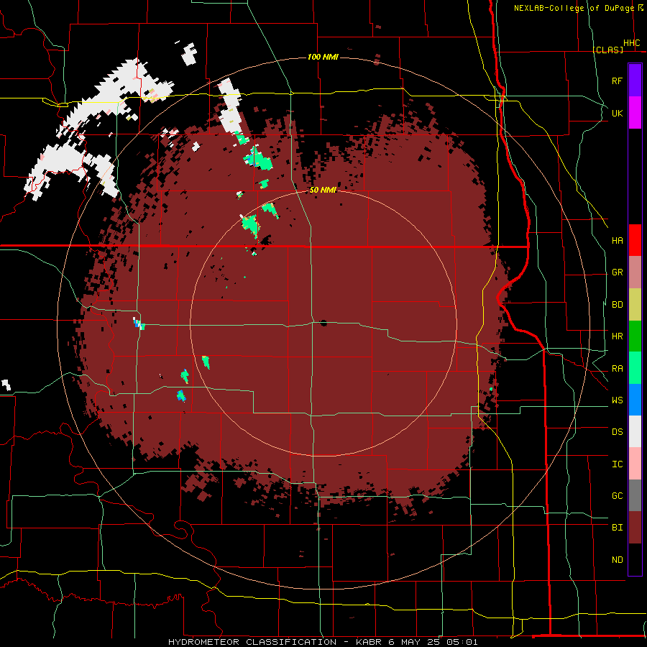Click the '05:01' timestamp
Viewport: 647px width, 647px height.
click(462, 642)
